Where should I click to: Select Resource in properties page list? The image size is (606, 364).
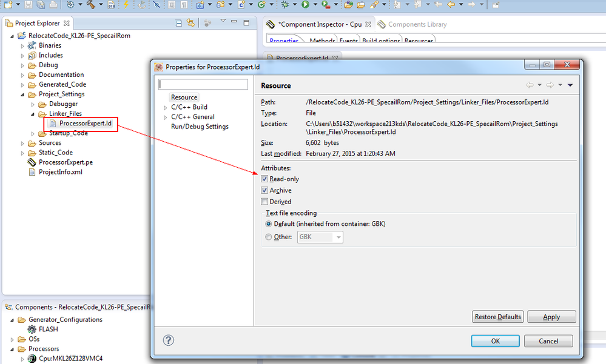click(x=184, y=98)
